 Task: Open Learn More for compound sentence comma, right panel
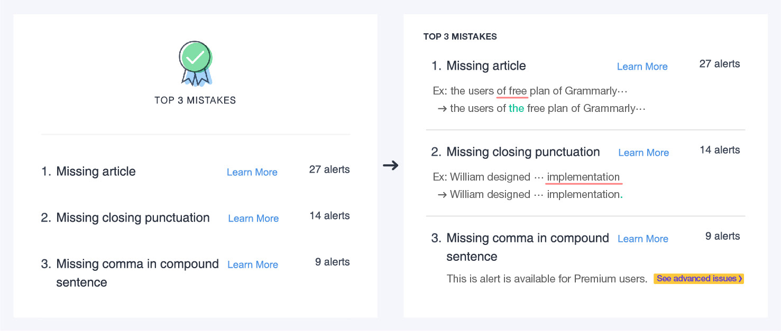point(643,239)
